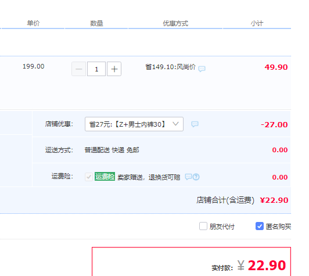The height and width of the screenshot is (276, 309).
Task: Click the 匿名购买 label text
Action: coord(278,227)
